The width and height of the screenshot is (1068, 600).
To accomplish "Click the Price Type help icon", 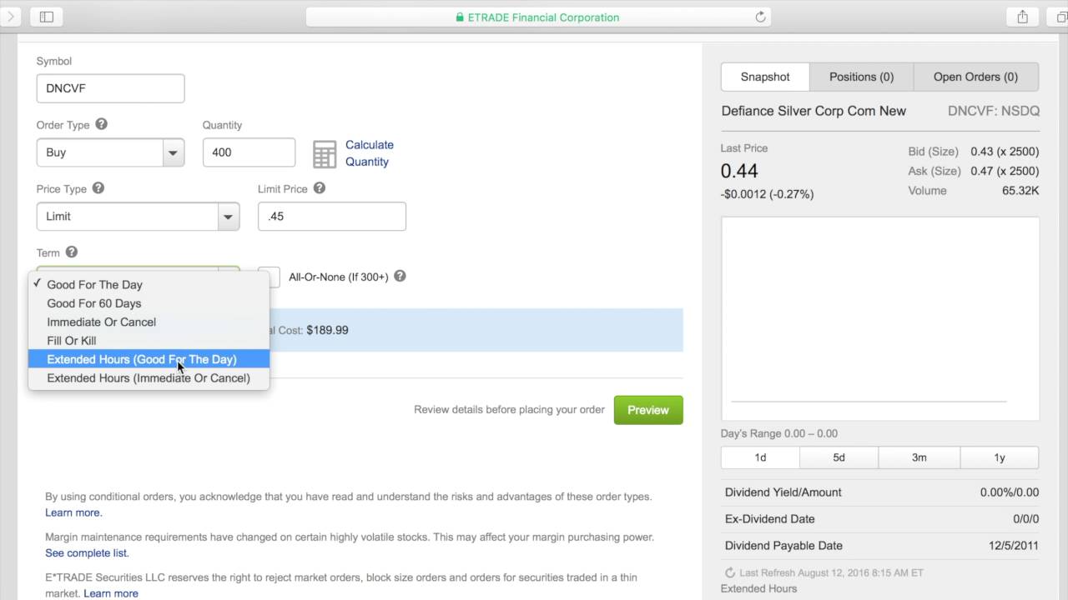I will click(x=98, y=188).
